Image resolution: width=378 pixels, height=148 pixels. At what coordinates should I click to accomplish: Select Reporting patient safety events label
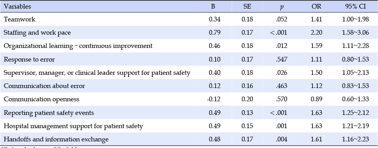(49, 113)
